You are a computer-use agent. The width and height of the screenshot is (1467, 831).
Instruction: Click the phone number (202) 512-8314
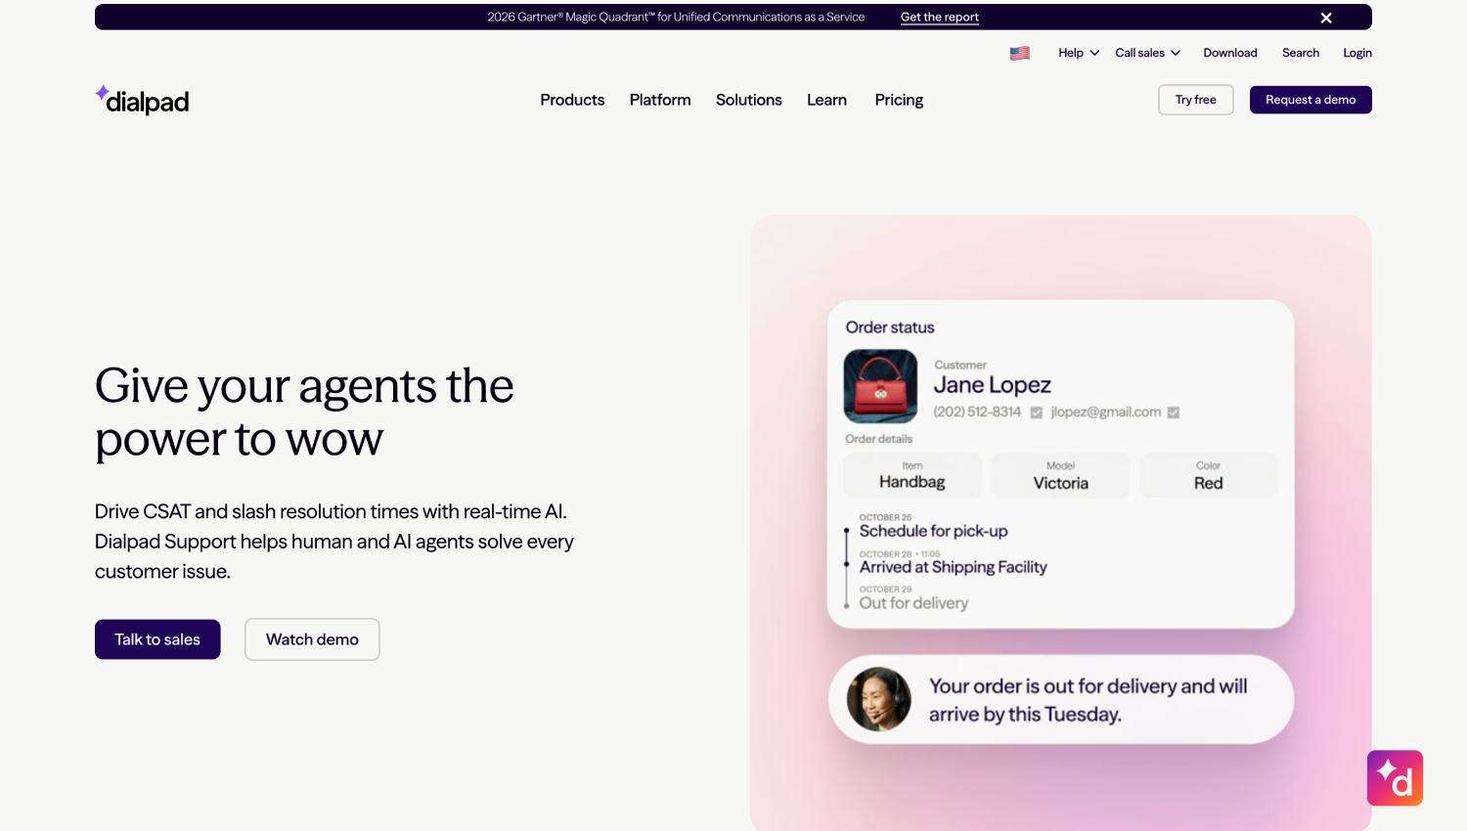pyautogui.click(x=977, y=413)
